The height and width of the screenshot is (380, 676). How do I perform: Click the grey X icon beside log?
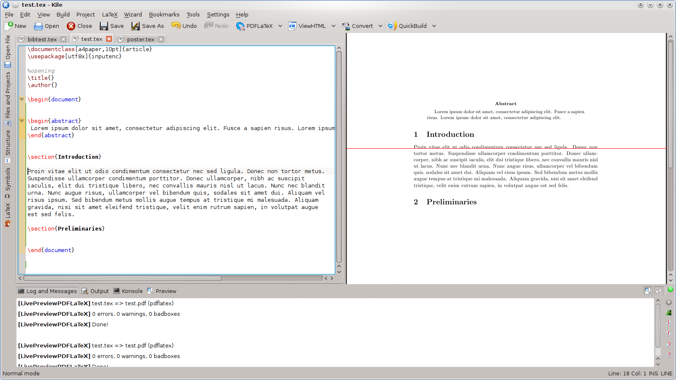tap(669, 302)
